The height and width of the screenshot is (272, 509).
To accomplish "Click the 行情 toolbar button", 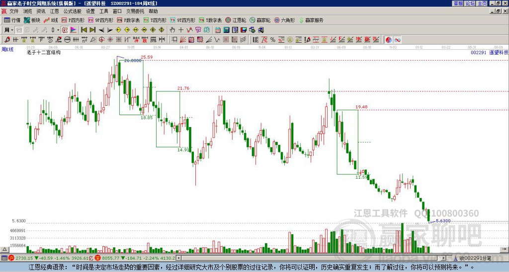I will (x=12, y=20).
